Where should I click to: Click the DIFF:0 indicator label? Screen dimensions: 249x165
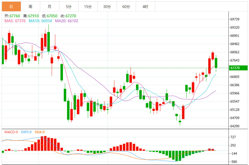point(26,132)
